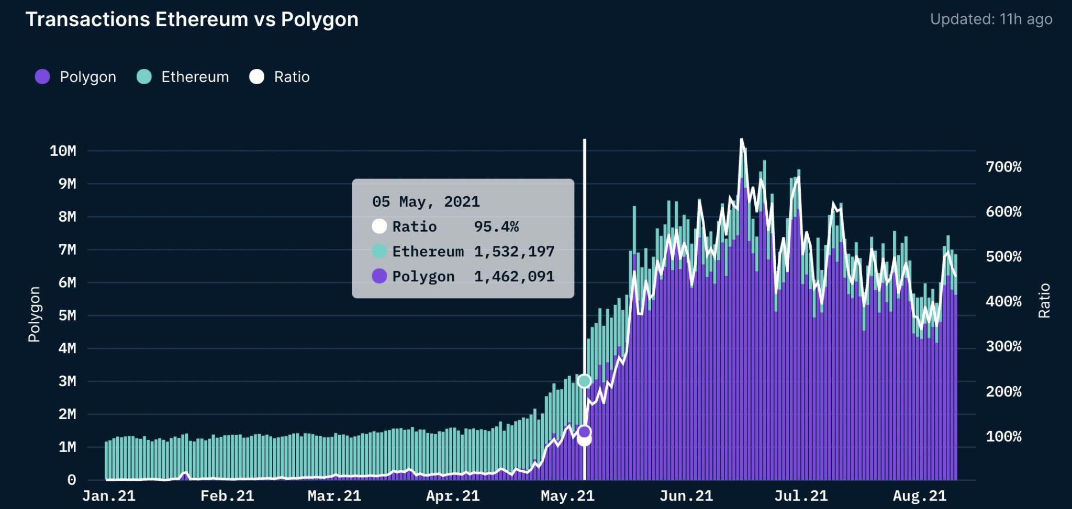
Task: Click the Aug.21 x-axis label
Action: [920, 496]
